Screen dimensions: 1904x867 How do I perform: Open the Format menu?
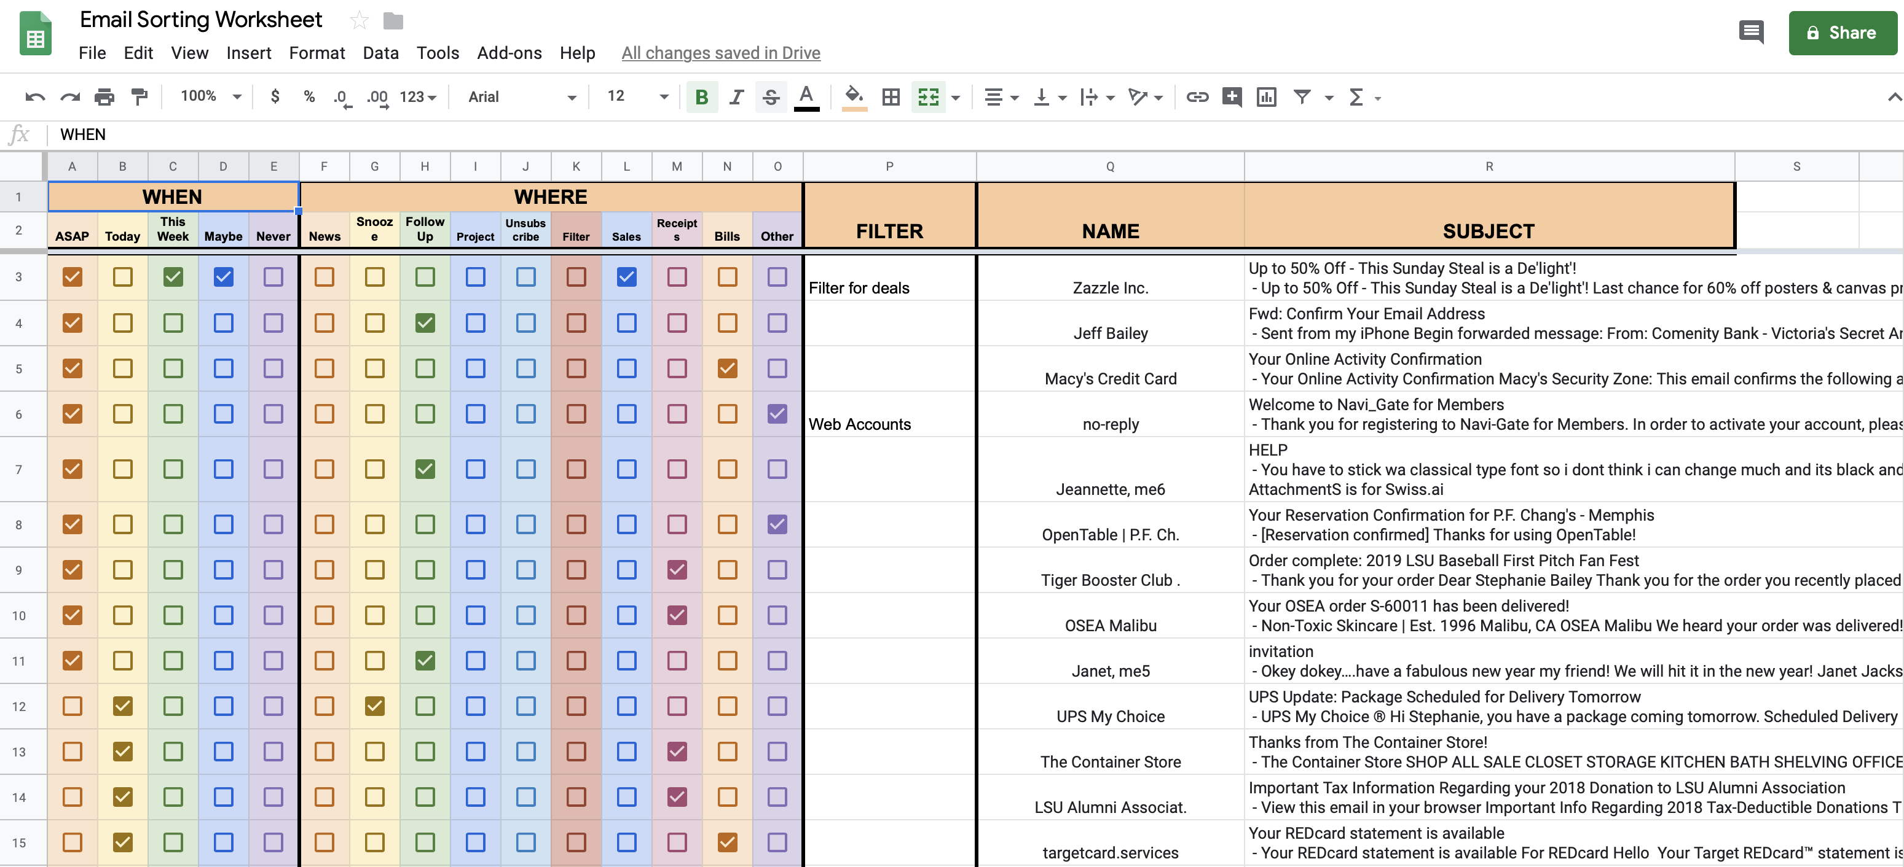click(317, 53)
